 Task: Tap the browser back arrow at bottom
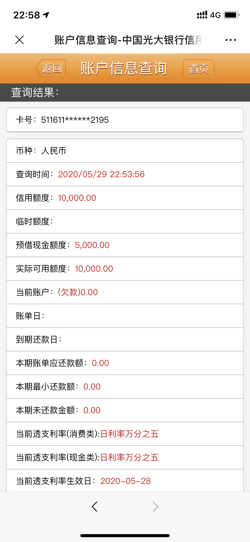(x=95, y=506)
